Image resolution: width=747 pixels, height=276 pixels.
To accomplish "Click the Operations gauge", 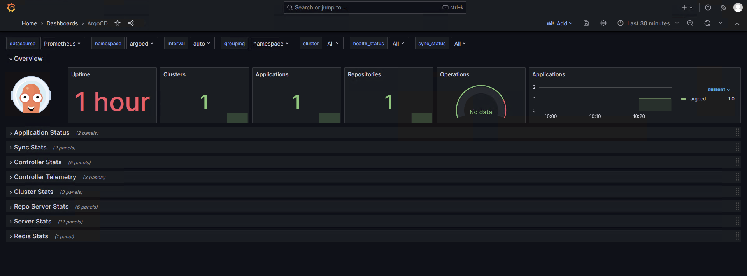I will click(481, 102).
